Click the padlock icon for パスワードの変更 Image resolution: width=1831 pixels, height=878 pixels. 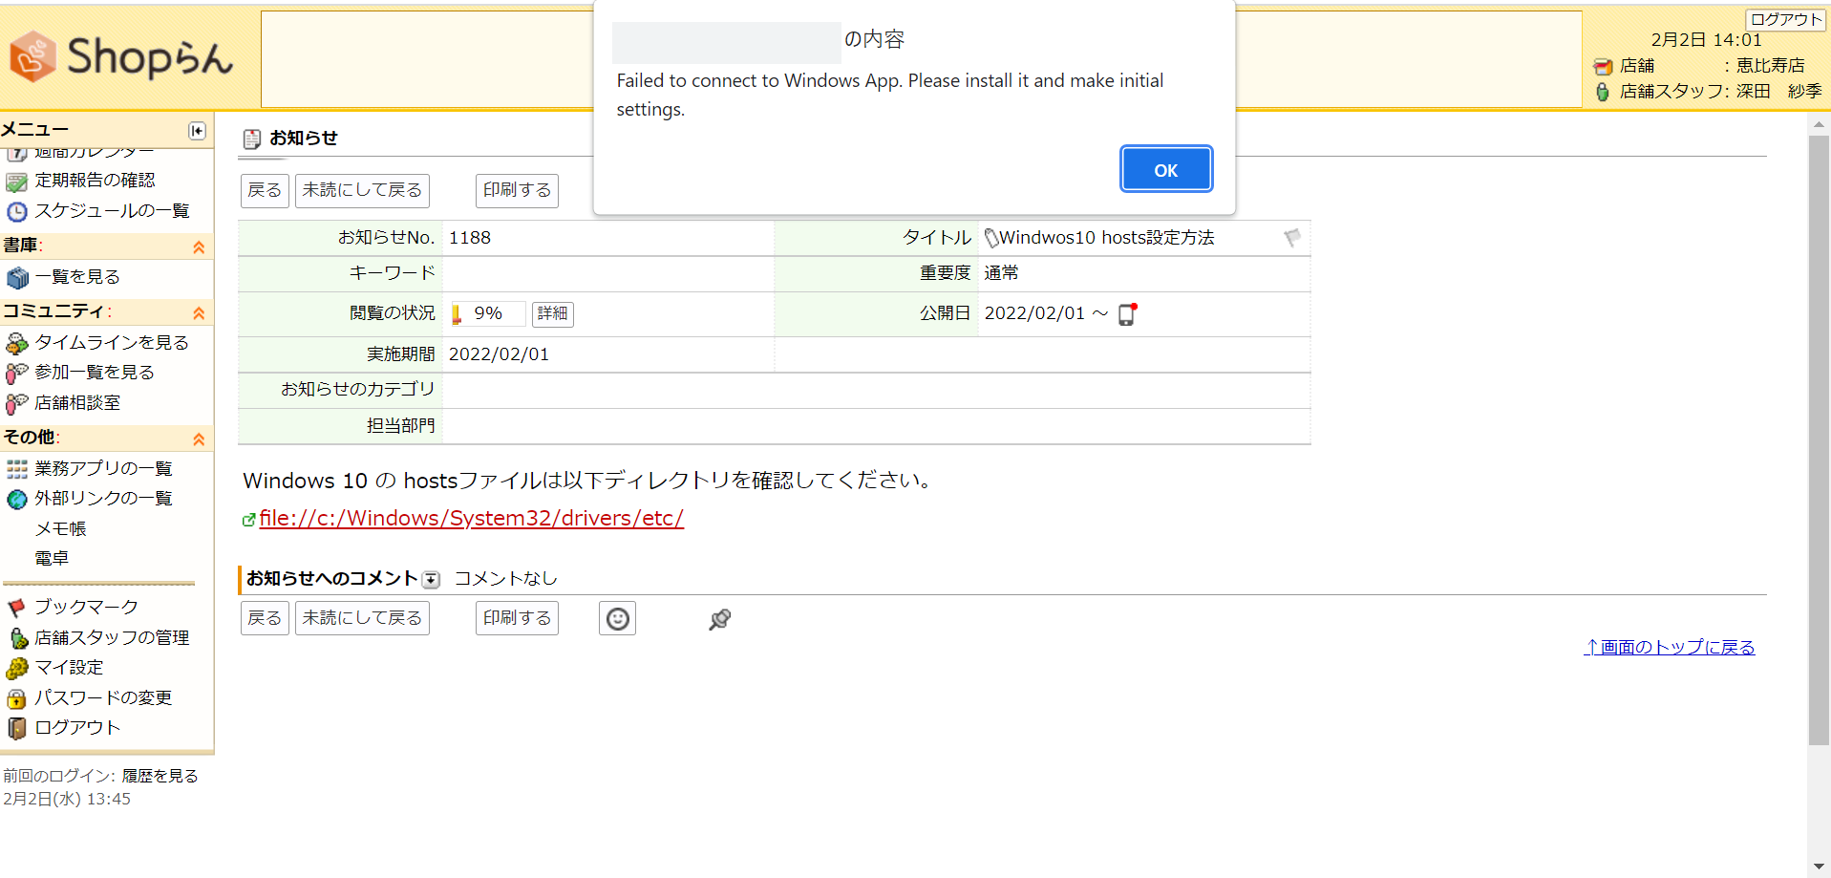(15, 697)
